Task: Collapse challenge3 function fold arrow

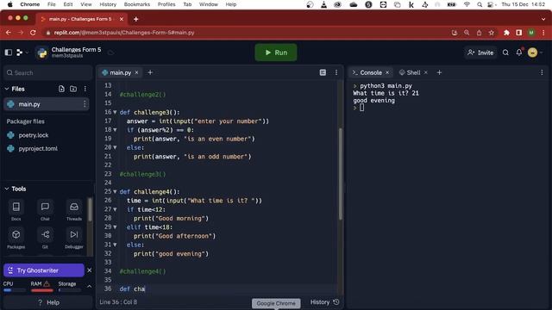Action: coord(115,112)
